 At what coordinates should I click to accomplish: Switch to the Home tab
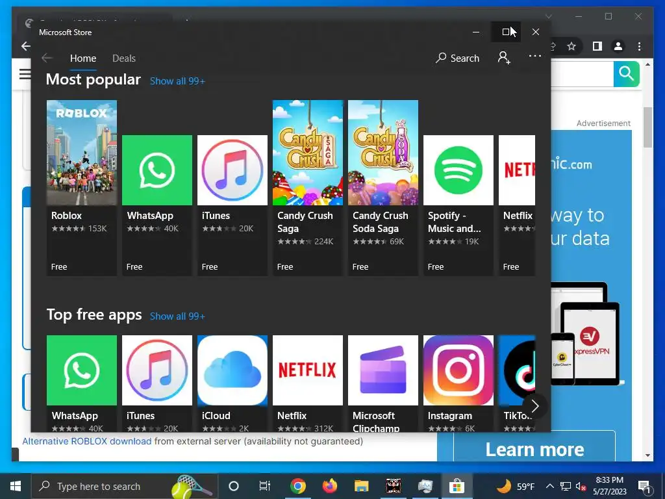[x=83, y=58]
